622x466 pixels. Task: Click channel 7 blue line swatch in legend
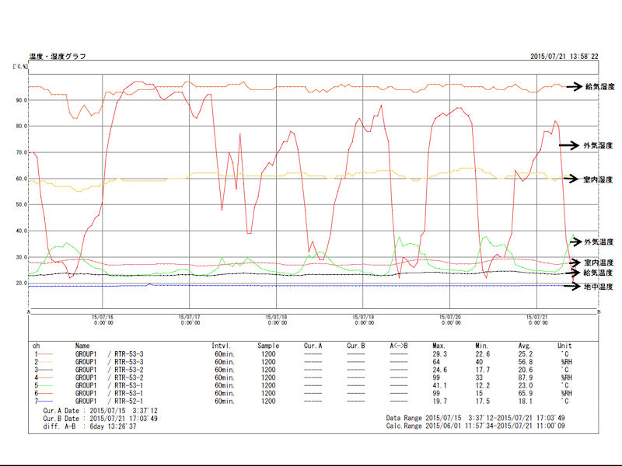coord(53,402)
